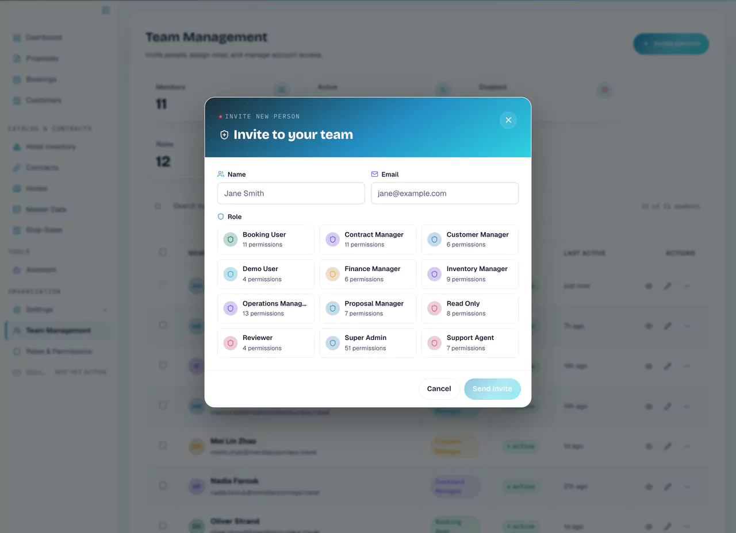The image size is (736, 533).
Task: Open the more actions menu for Mei Lin Zhao
Action: [x=687, y=446]
